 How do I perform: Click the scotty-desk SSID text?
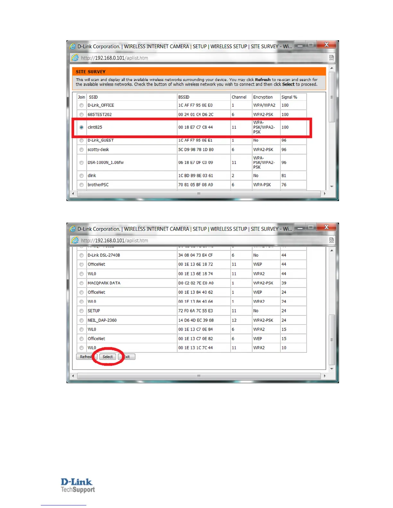(x=98, y=150)
